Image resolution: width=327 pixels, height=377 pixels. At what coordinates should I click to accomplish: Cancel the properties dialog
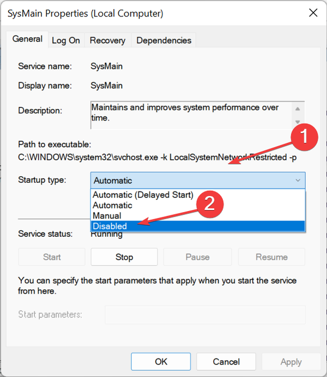tap(226, 361)
